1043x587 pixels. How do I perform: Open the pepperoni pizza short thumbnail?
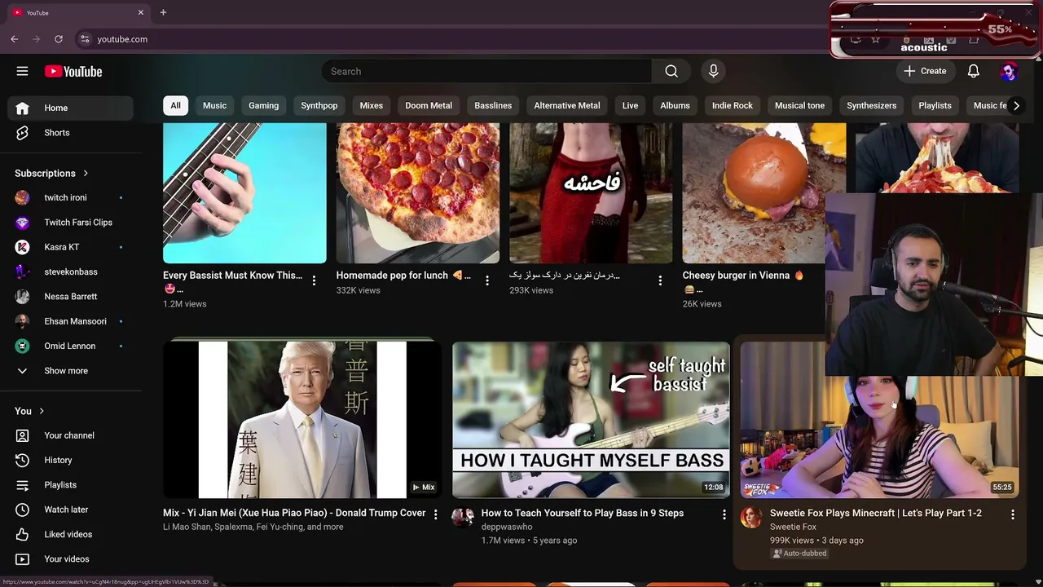click(418, 193)
